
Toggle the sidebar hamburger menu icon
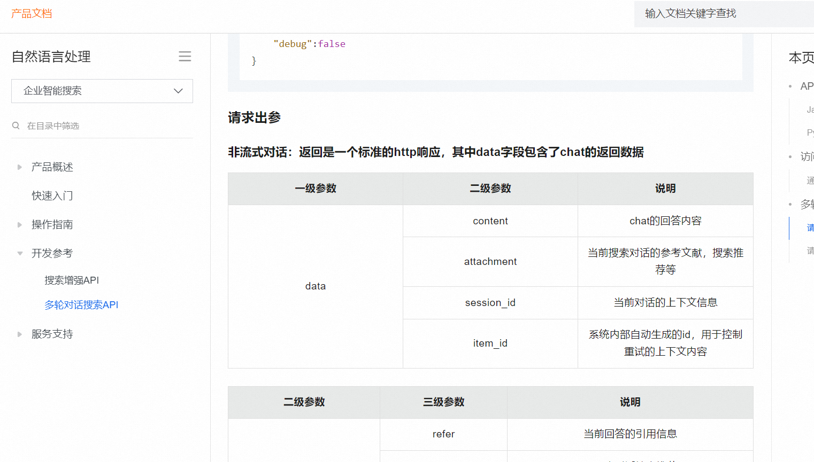(x=185, y=57)
